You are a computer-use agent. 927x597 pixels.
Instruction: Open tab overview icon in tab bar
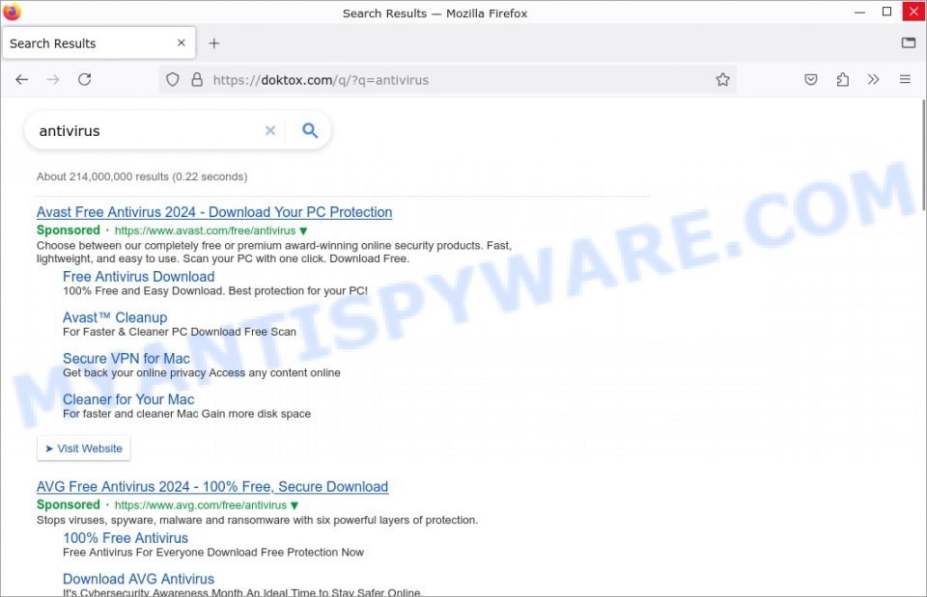click(908, 42)
